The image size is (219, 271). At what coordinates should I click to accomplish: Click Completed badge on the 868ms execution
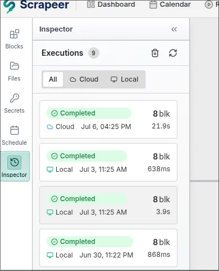coord(90,242)
